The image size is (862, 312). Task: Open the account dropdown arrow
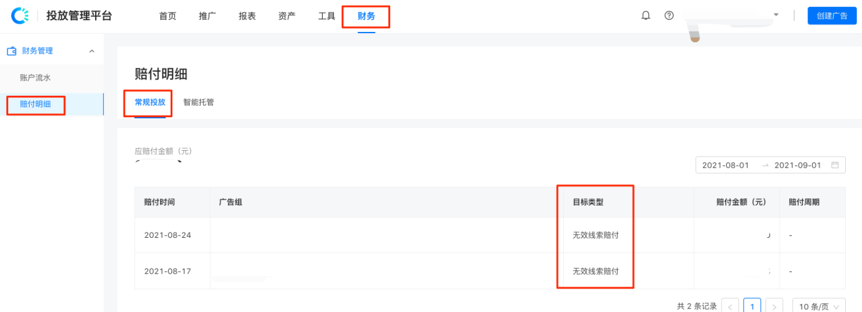[776, 14]
